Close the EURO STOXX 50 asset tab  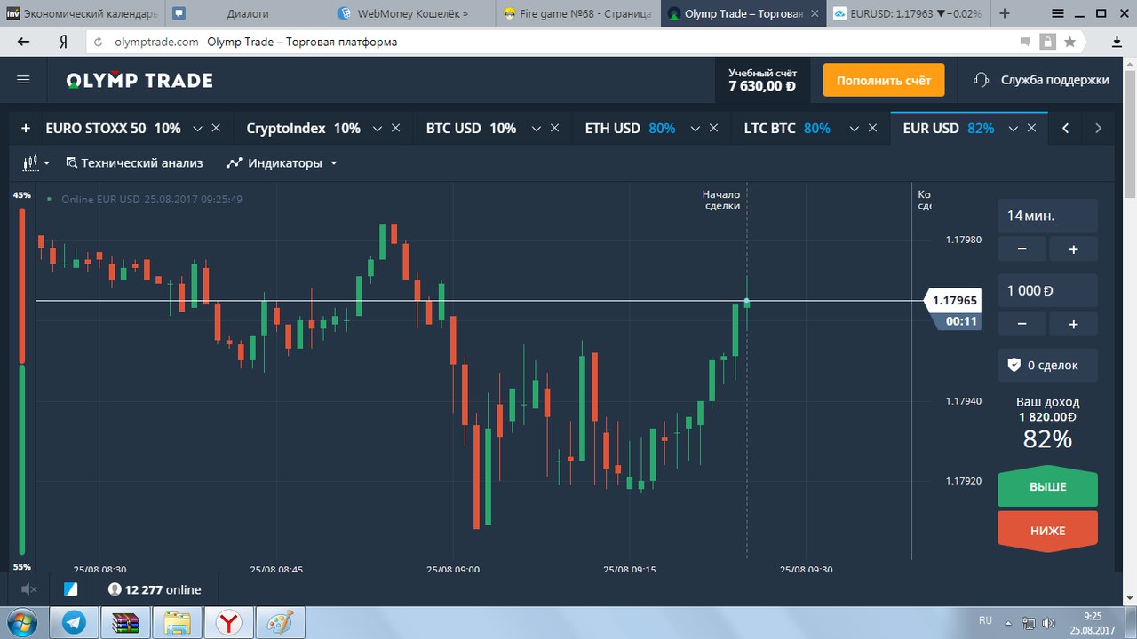click(216, 128)
